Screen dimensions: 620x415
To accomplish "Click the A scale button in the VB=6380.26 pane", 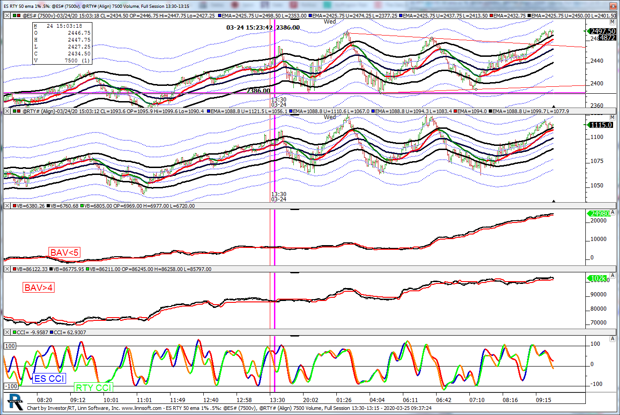I will [613, 212].
